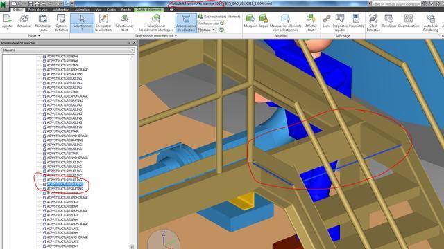Viewport: 444px width, 249px height.
Task: Close the Arborescence de sélection panel
Action: click(134, 43)
